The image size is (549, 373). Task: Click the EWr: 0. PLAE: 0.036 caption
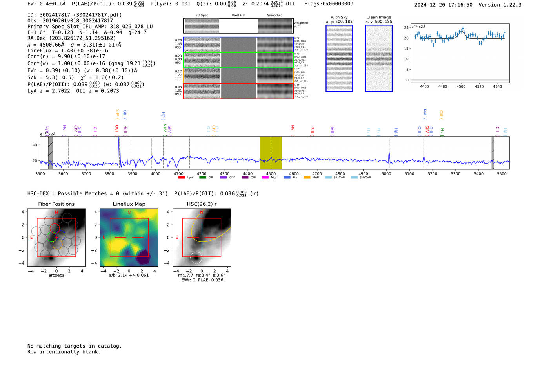202,280
